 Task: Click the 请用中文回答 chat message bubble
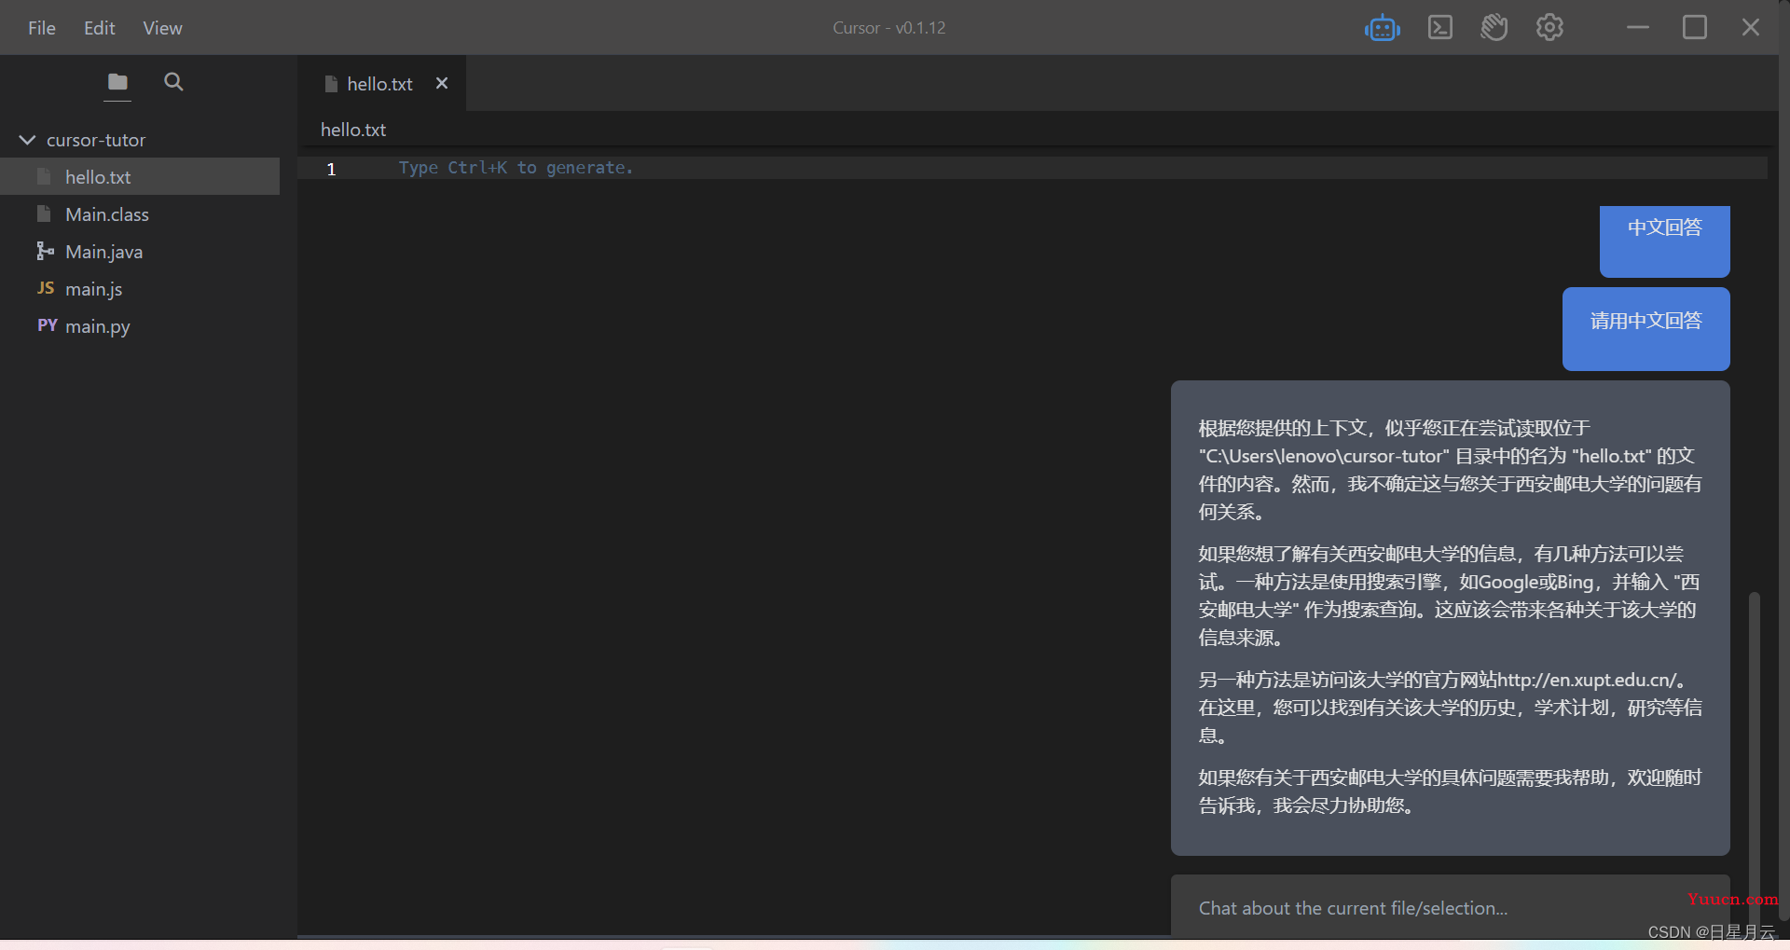click(1645, 329)
